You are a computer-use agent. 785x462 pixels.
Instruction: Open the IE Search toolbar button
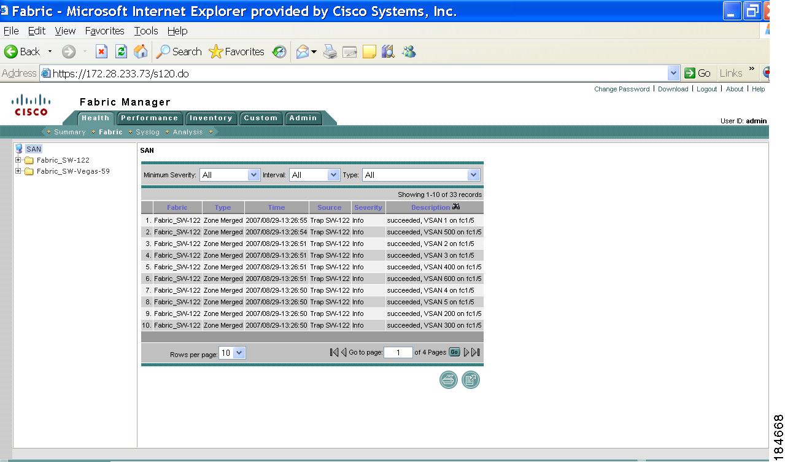click(x=179, y=52)
